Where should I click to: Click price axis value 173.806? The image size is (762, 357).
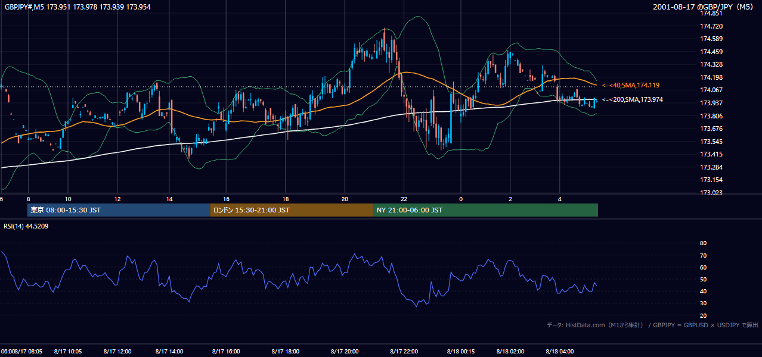[x=711, y=116]
